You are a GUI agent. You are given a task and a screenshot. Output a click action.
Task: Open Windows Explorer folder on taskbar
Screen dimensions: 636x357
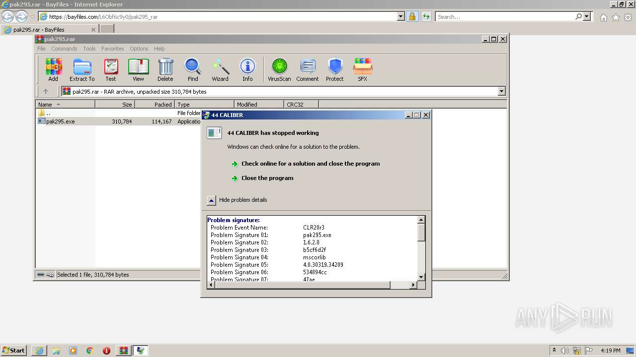pos(56,351)
